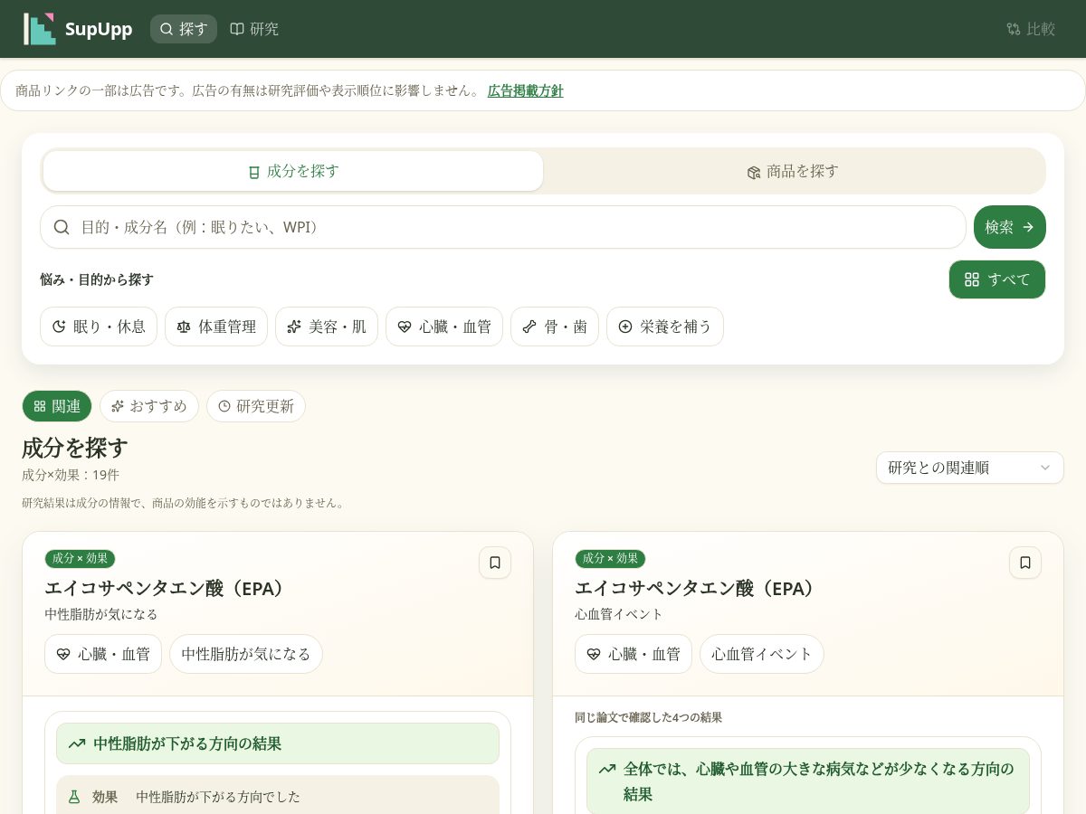Click the 成分×効果:19件 count text
This screenshot has height=814, width=1086.
tap(71, 475)
